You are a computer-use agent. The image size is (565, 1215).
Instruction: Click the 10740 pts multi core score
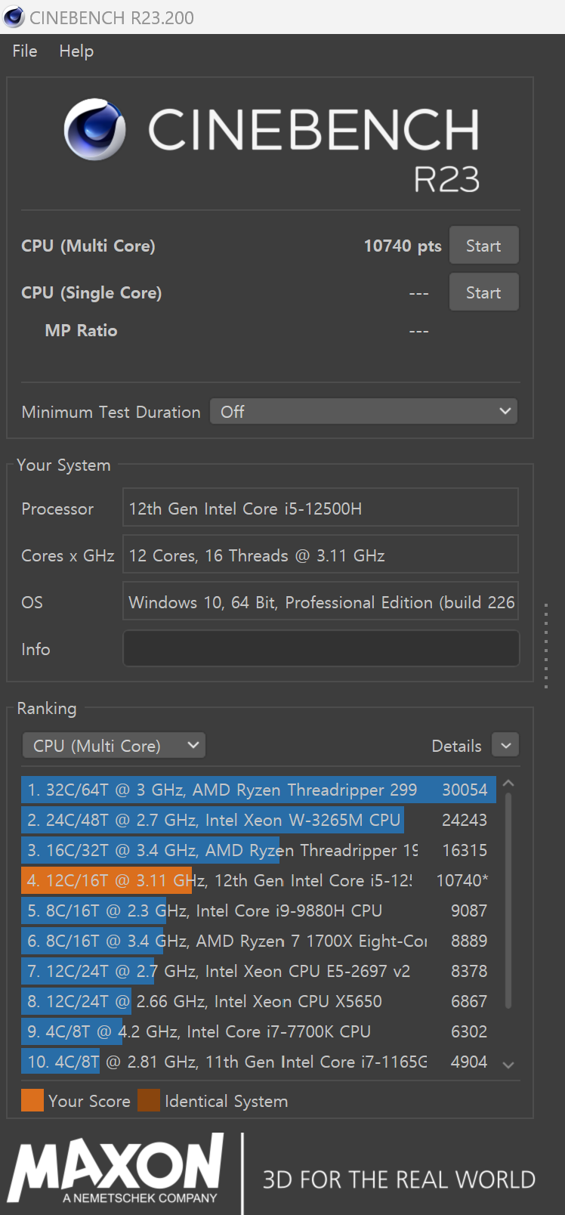coord(403,246)
